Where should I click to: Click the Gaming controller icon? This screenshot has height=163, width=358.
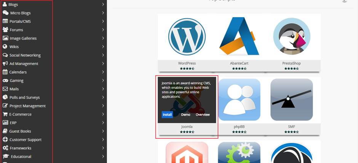coord(5,80)
